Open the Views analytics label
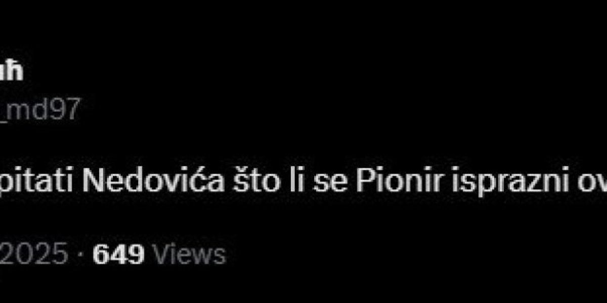Viewport: 607px width, 303px height. pos(189,254)
